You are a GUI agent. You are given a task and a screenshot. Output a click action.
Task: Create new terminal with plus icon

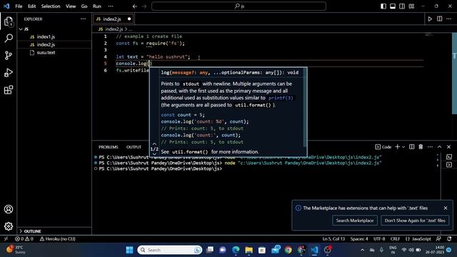pyautogui.click(x=397, y=147)
